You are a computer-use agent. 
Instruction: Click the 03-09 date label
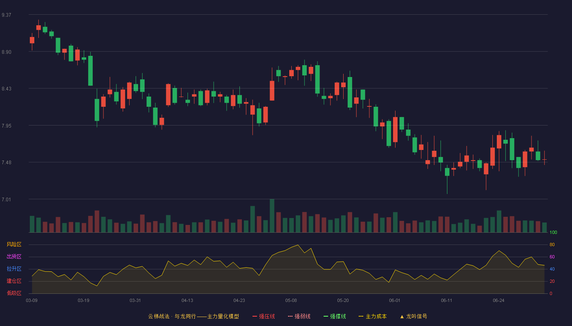click(32, 300)
